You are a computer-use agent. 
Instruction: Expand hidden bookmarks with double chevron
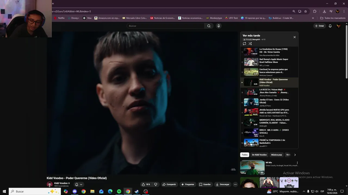pos(313,18)
